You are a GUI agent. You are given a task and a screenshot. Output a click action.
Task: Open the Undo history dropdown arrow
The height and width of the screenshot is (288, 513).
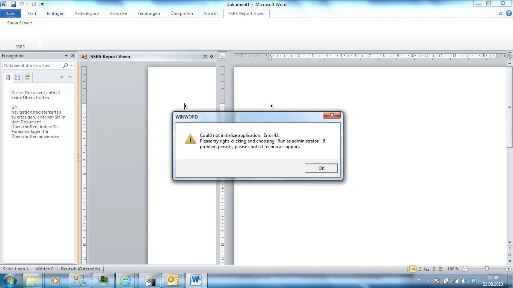pyautogui.click(x=27, y=4)
